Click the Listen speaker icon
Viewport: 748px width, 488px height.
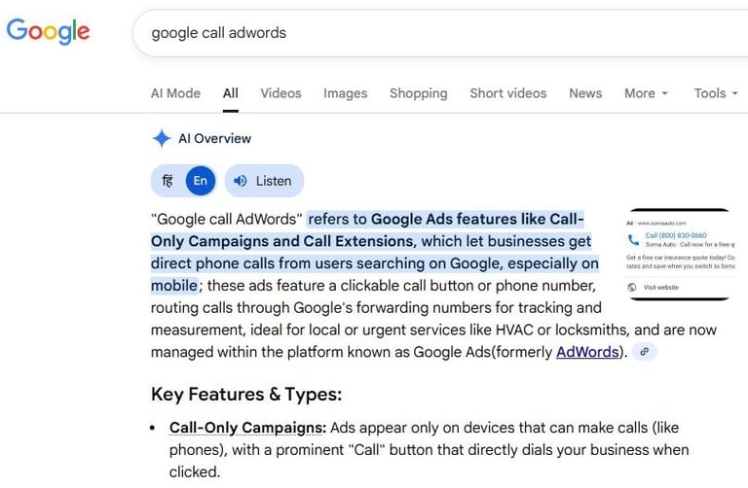tap(240, 181)
